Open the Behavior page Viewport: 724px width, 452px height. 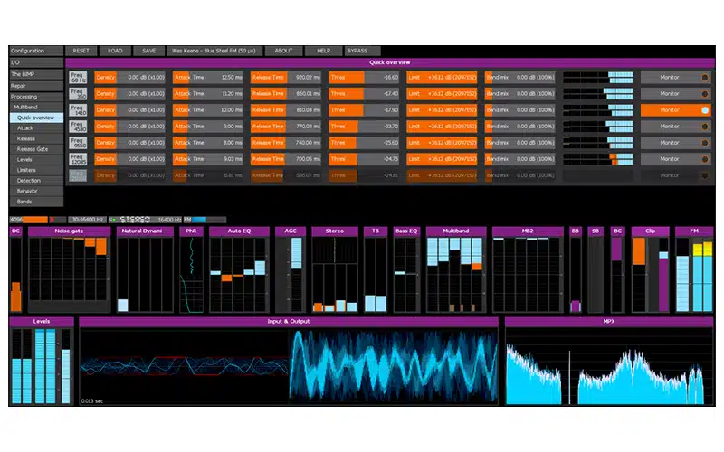(36, 191)
